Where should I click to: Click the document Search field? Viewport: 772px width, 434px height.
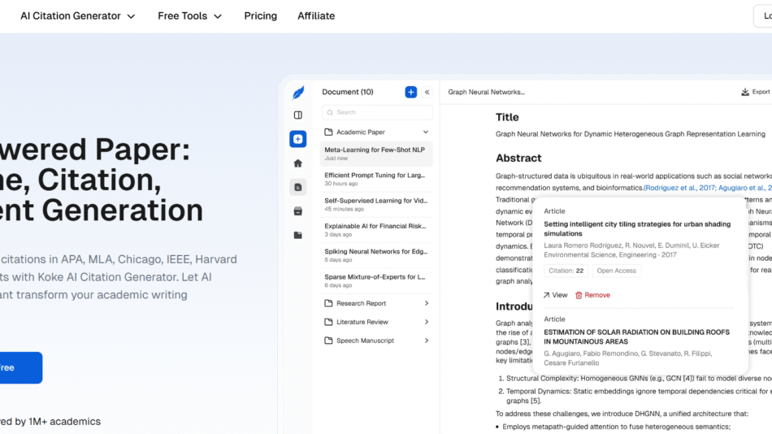[x=377, y=112]
